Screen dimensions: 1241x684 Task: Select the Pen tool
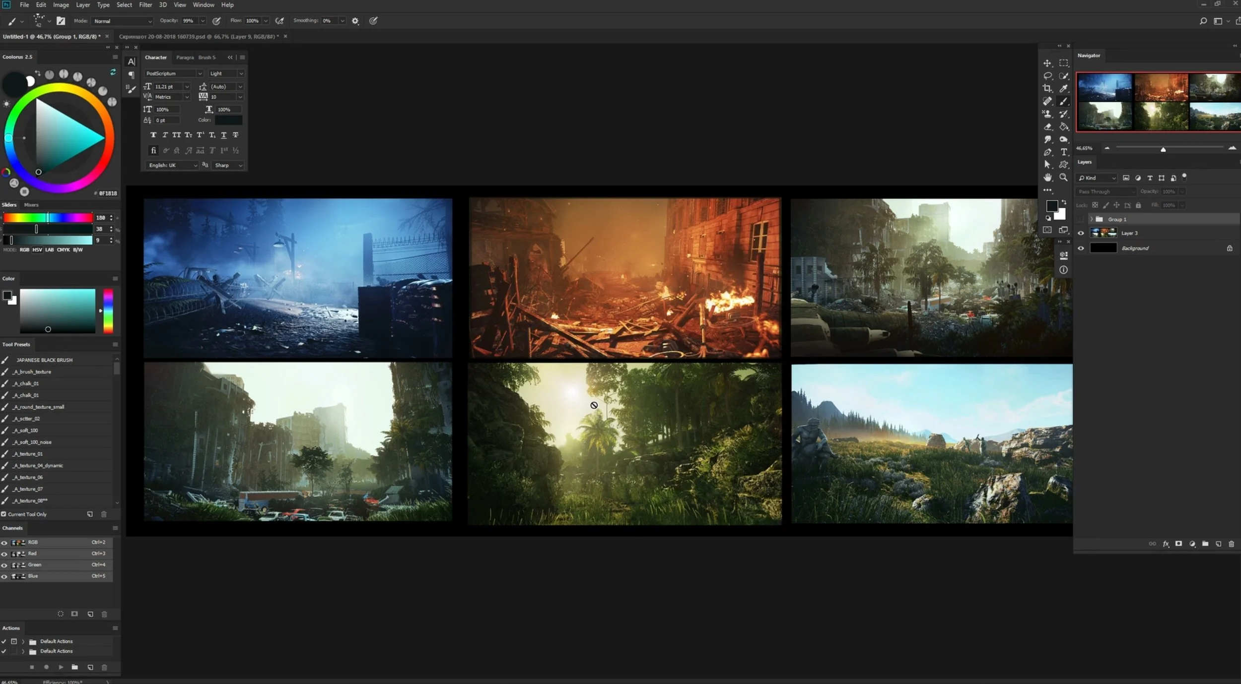pos(1047,152)
